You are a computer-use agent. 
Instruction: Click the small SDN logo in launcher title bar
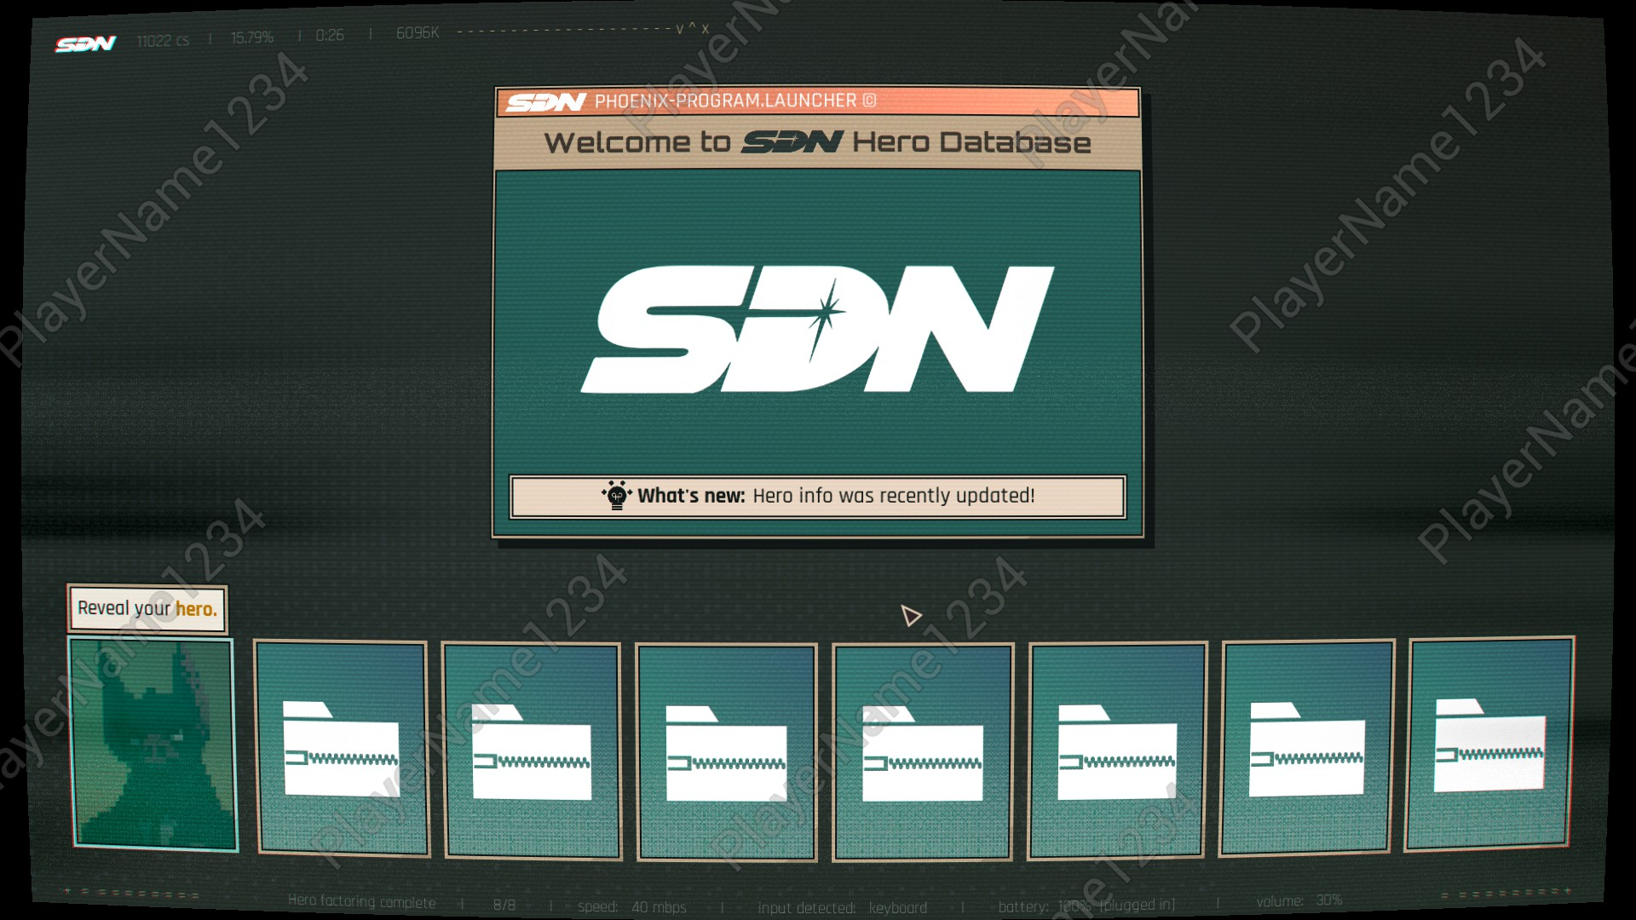pyautogui.click(x=545, y=102)
